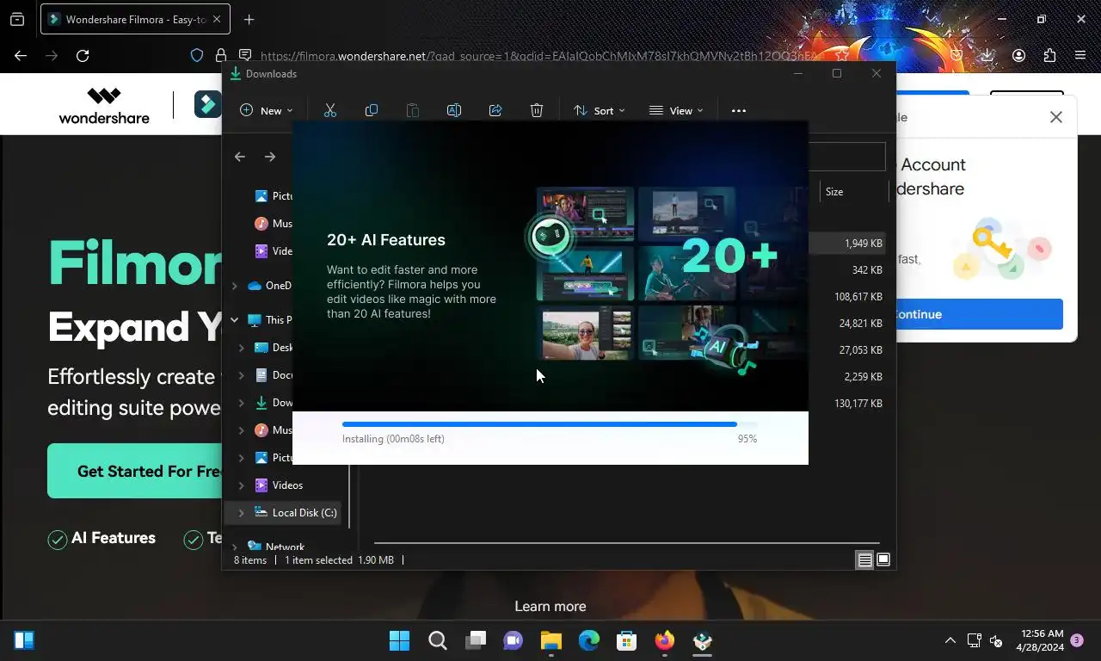The image size is (1101, 661).
Task: Click the Delete trash icon in Downloads toolbar
Action: pos(537,110)
